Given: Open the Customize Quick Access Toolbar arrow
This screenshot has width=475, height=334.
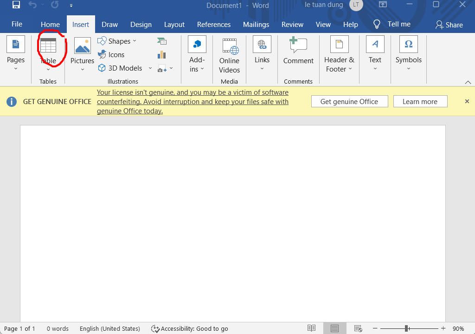Looking at the screenshot, I should 71,6.
